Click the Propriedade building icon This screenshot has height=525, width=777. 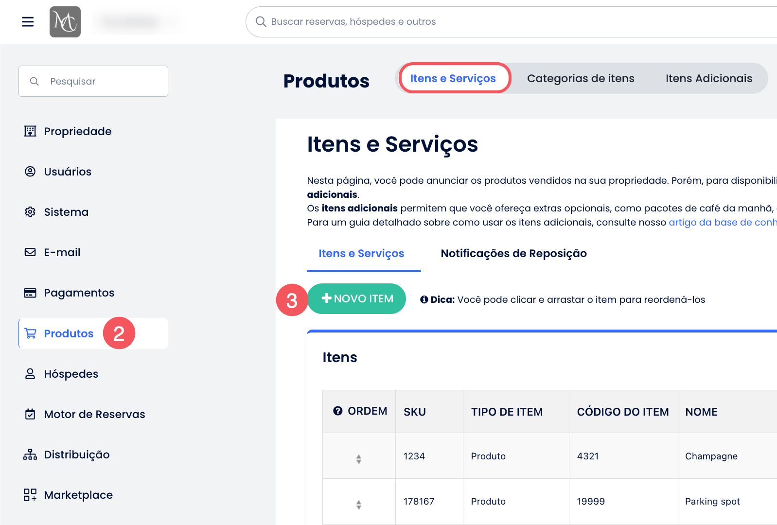(x=30, y=131)
